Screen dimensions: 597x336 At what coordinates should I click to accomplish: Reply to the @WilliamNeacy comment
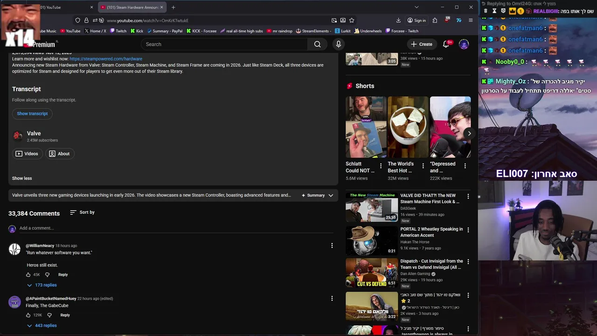(63, 275)
